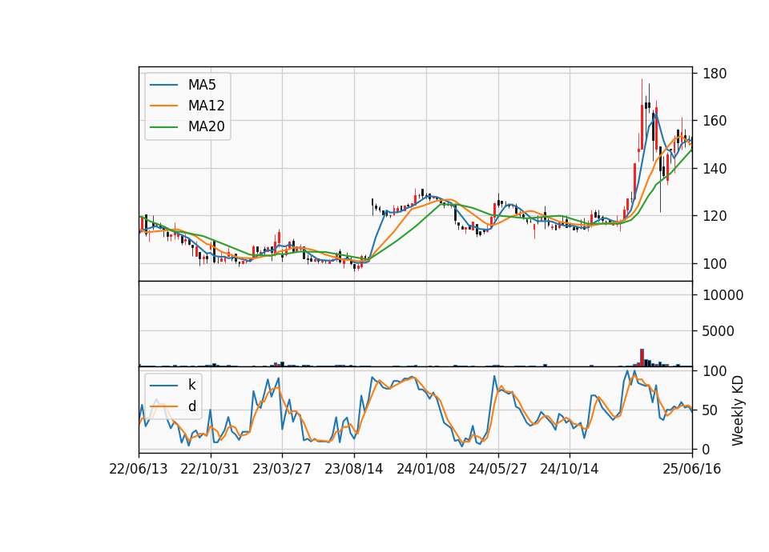This screenshot has width=769, height=552.
Task: Click the orange MA12 legend line sample
Action: [x=163, y=106]
